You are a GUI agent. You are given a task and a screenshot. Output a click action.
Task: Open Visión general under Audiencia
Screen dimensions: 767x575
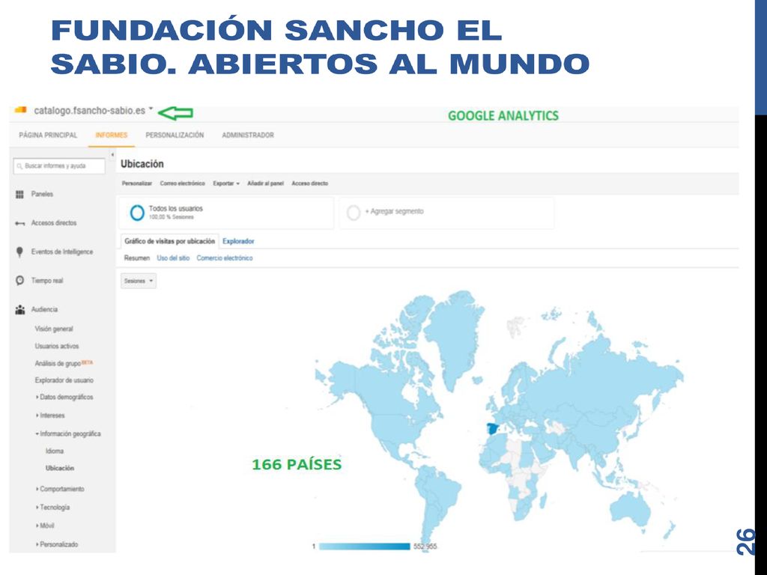54,329
